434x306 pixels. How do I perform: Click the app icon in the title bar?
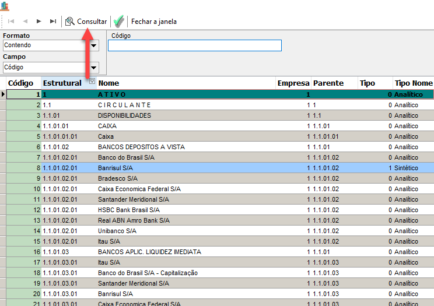pos(6,5)
